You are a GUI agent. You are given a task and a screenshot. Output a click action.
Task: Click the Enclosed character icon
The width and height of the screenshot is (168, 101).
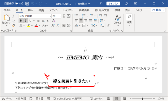tap(69, 25)
